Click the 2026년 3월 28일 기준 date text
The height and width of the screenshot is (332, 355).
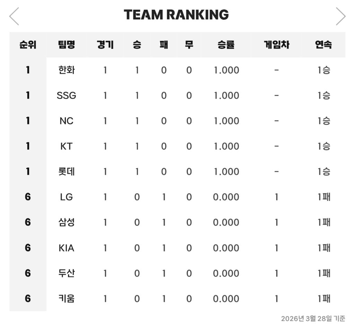coord(313,319)
